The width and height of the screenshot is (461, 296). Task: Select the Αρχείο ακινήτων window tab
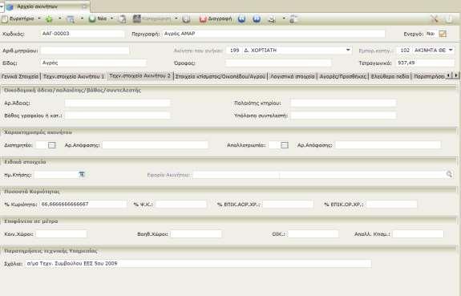[x=38, y=6]
